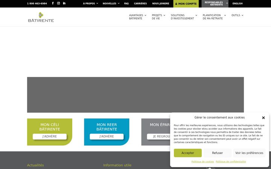The height and width of the screenshot is (169, 271).
Task: Open Projets de vie menu
Action: pyautogui.click(x=157, y=17)
